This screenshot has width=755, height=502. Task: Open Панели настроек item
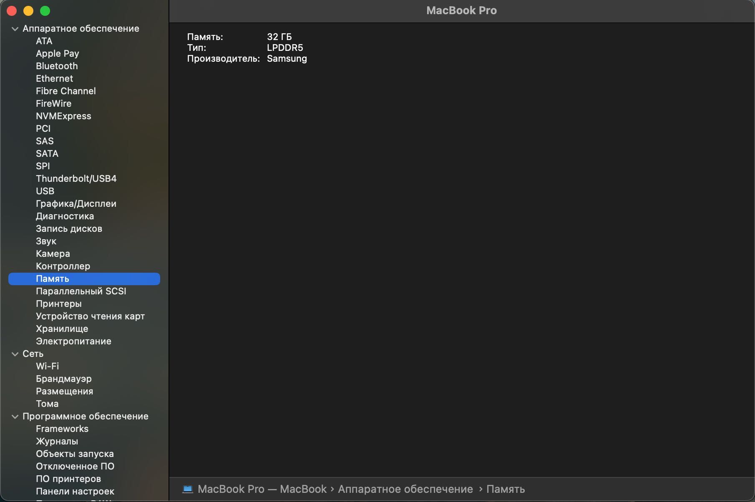click(75, 491)
